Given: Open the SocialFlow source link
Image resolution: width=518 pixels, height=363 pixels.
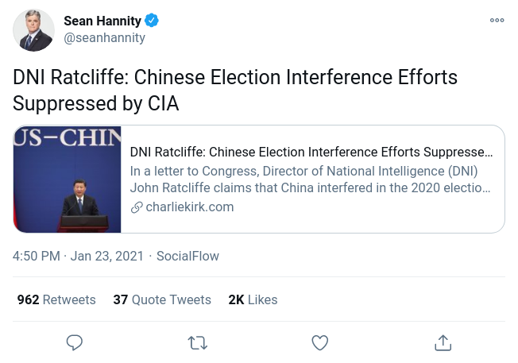Looking at the screenshot, I should pyautogui.click(x=187, y=256).
